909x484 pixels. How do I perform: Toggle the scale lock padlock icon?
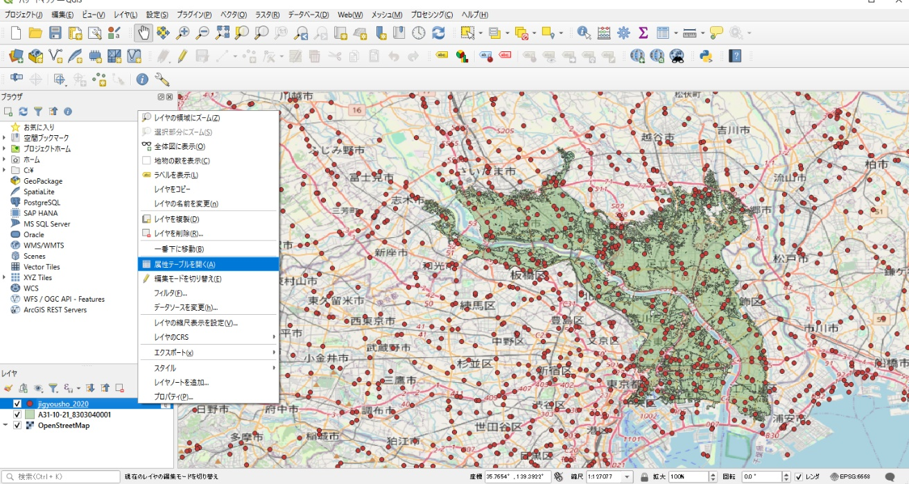[x=644, y=477]
